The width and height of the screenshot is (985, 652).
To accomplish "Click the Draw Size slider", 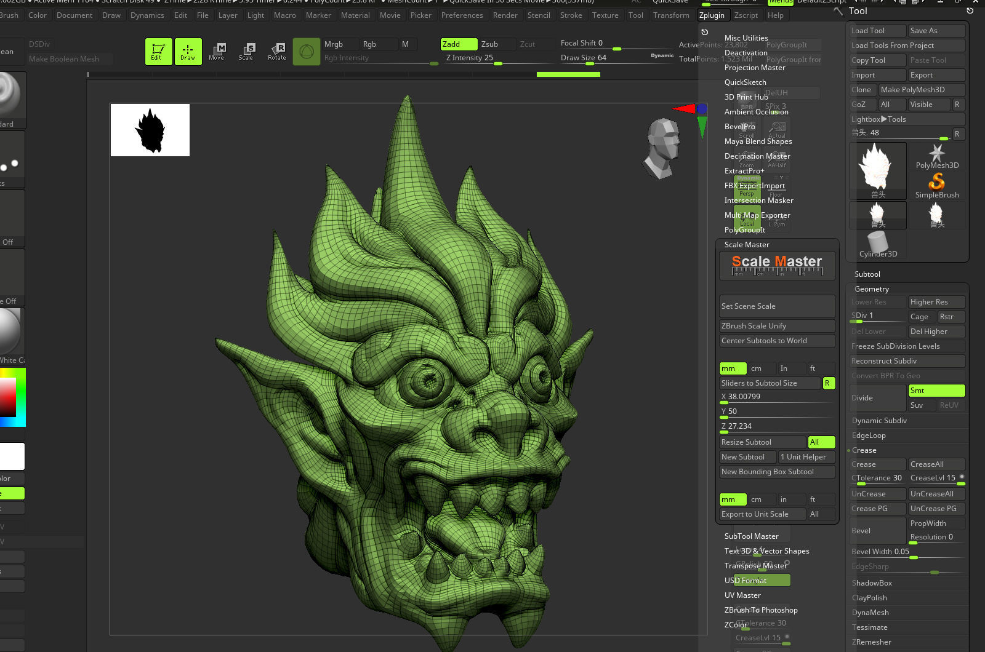I will pos(617,58).
